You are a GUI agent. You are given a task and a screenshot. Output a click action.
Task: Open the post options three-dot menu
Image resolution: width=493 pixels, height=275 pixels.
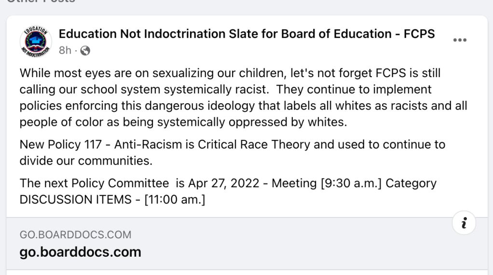point(460,41)
